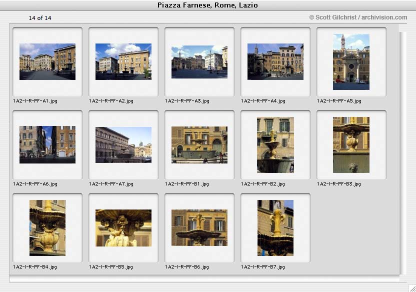Viewport: 416px width, 292px height.
Task: Click the filename text 1A2-I-R-PF-B5.jpg
Action: point(111,267)
